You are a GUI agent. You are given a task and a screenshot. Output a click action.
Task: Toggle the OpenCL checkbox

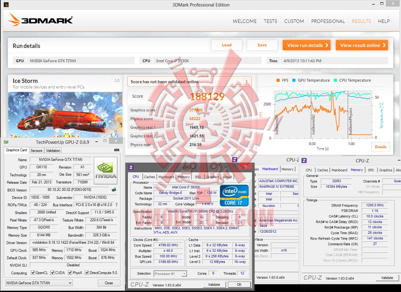33,273
